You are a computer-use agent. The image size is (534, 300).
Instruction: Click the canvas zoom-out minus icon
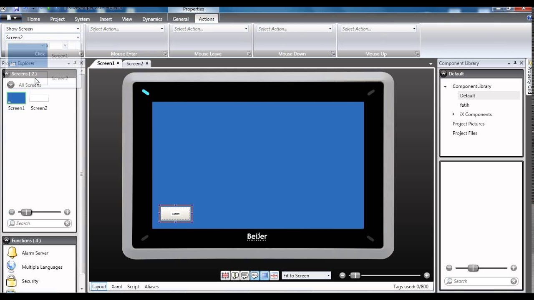[343, 275]
